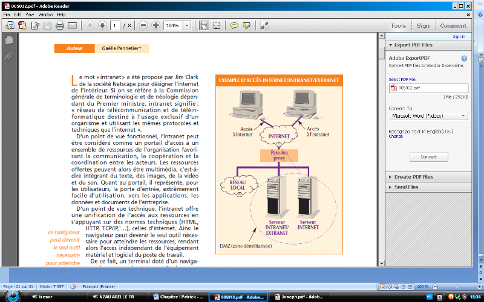The width and height of the screenshot is (484, 302).
Task: Expand the Create PDF Files section
Action: pos(414,177)
